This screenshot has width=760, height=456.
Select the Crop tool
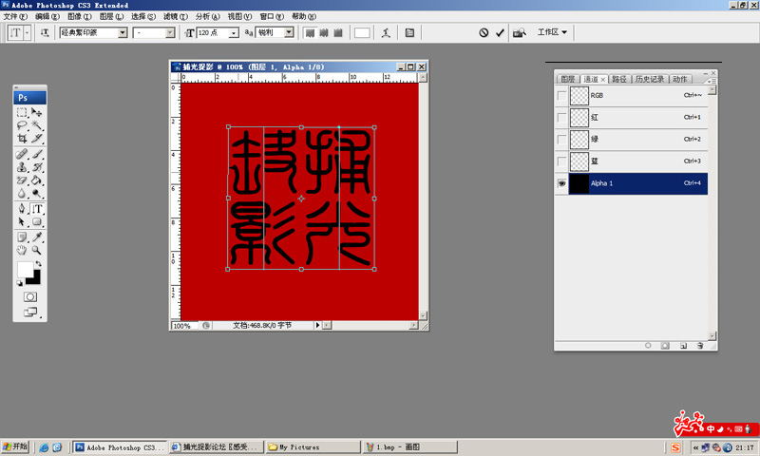[22, 139]
